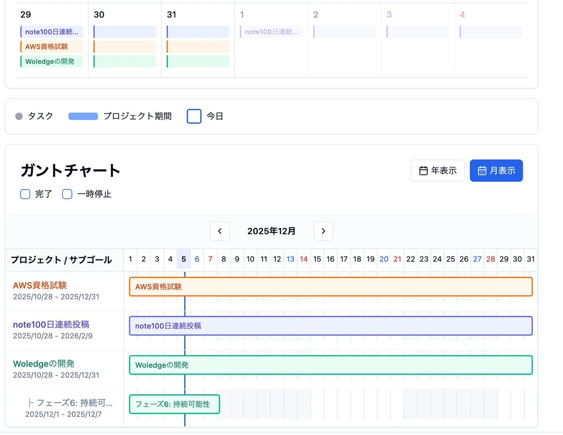The height and width of the screenshot is (435, 563).
Task: Toggle the 完了 checkbox
Action: pos(25,194)
